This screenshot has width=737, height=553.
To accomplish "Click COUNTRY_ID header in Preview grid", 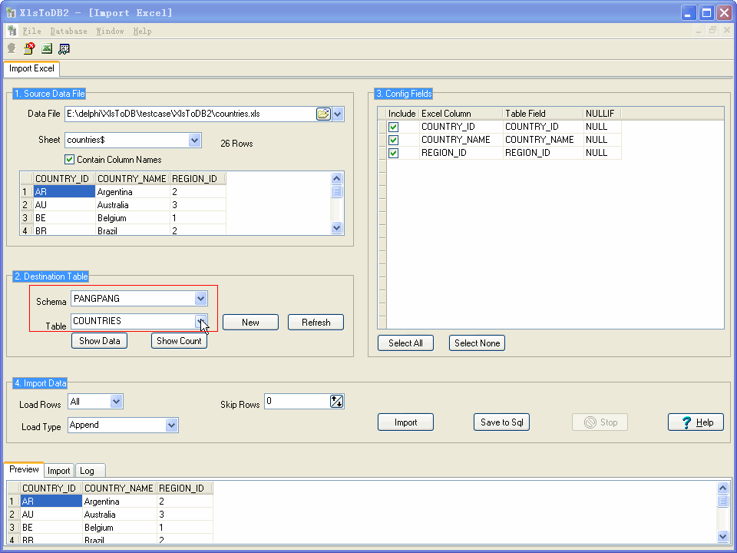I will pos(51,488).
